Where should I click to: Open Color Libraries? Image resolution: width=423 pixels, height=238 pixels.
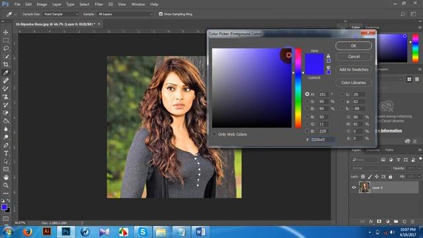[354, 83]
